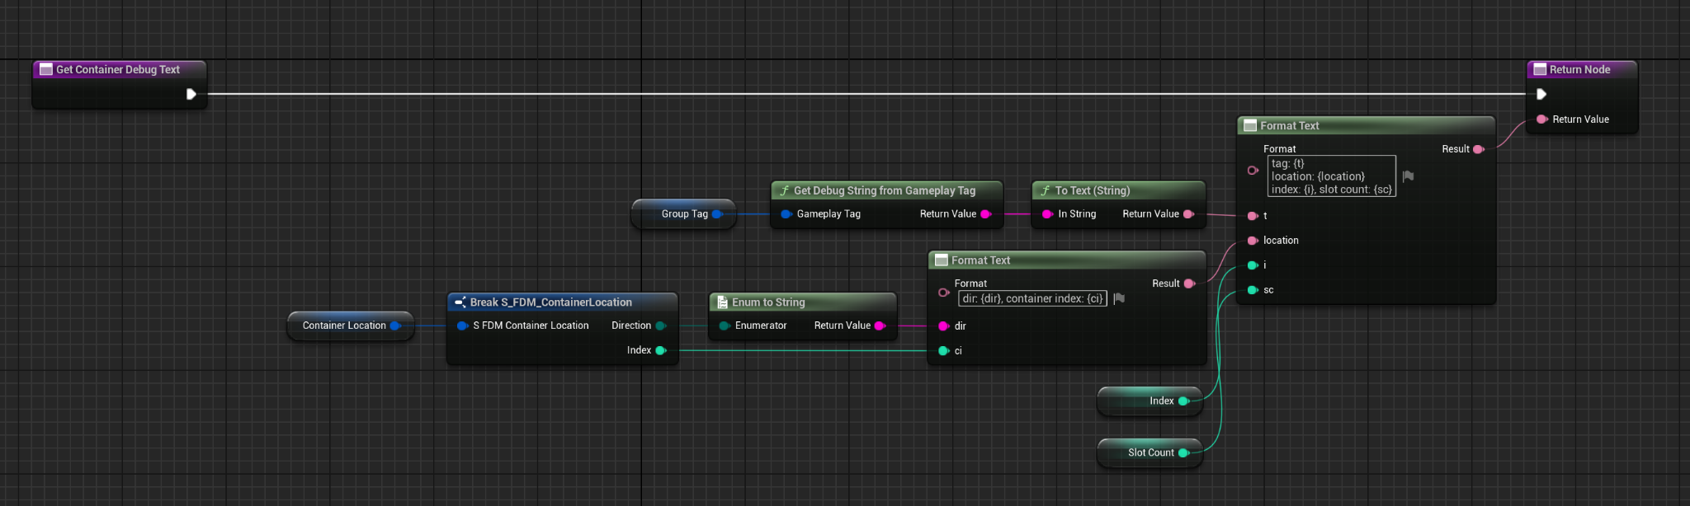Click the Index output pin on Break node

[x=661, y=350]
